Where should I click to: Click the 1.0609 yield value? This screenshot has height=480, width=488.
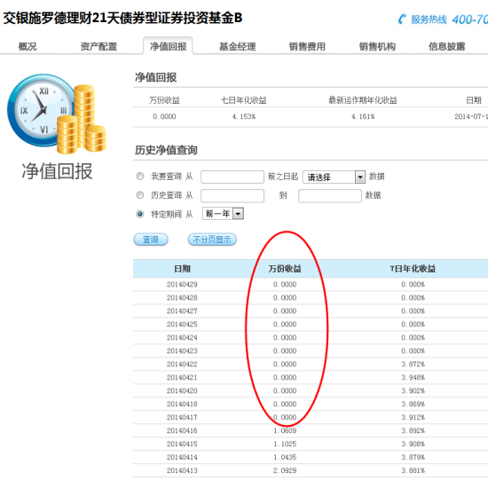285,431
